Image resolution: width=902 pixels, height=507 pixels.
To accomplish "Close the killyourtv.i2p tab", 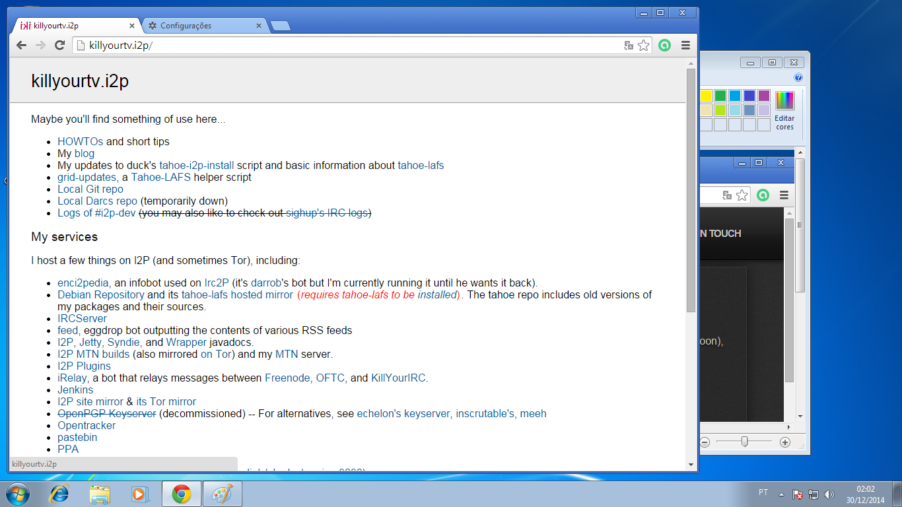I will 132,26.
